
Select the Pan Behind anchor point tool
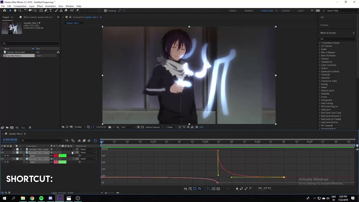coord(35,10)
